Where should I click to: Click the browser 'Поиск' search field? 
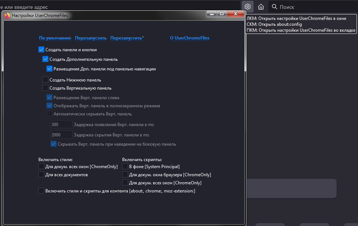[313, 7]
